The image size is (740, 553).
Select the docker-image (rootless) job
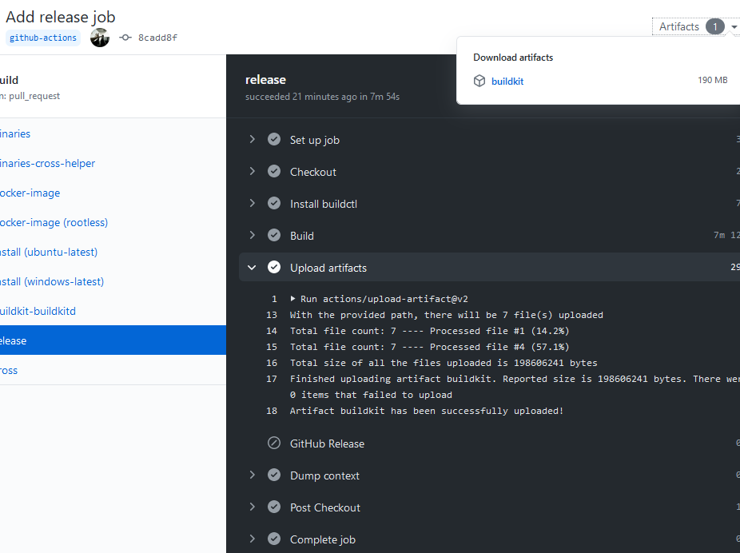54,222
